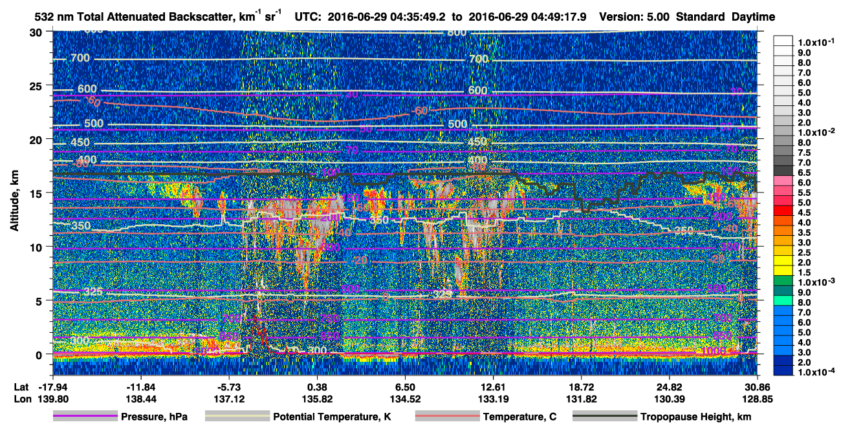Click the latitude value '30.86'
The image size is (841, 431).
[758, 387]
